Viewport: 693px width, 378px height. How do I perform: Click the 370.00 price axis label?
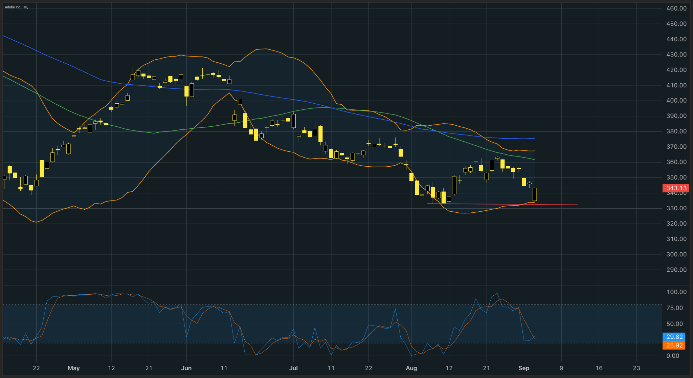click(676, 147)
